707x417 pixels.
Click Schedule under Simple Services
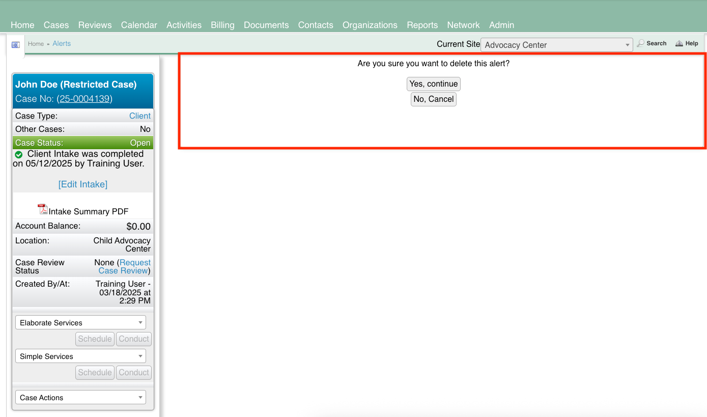pos(95,373)
